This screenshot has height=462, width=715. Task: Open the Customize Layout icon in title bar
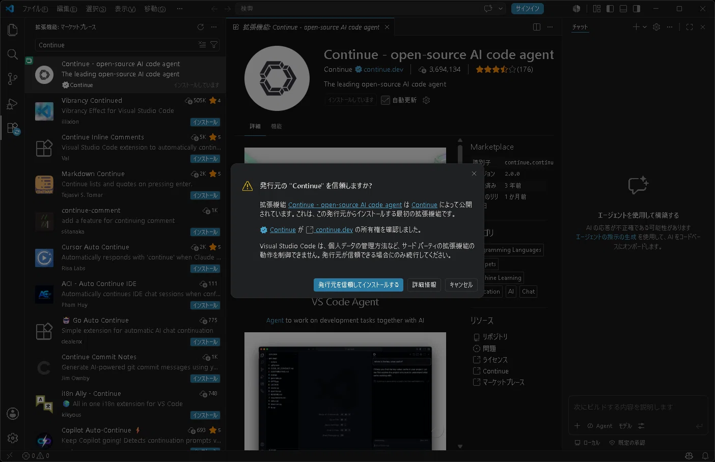pos(597,9)
